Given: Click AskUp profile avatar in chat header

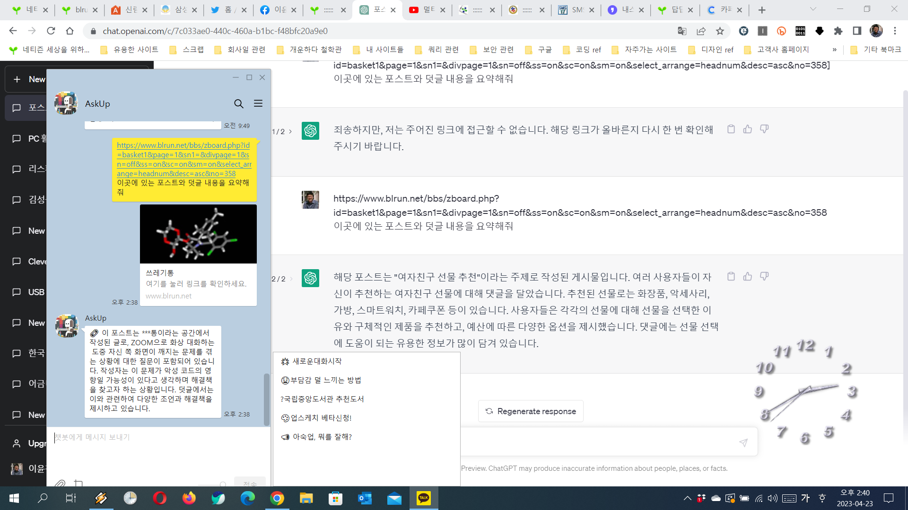Looking at the screenshot, I should (x=66, y=103).
